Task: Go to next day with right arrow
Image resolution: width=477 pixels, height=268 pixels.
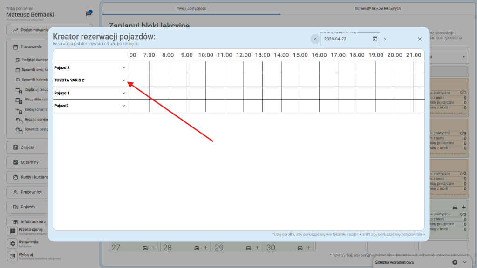Action: click(x=385, y=39)
